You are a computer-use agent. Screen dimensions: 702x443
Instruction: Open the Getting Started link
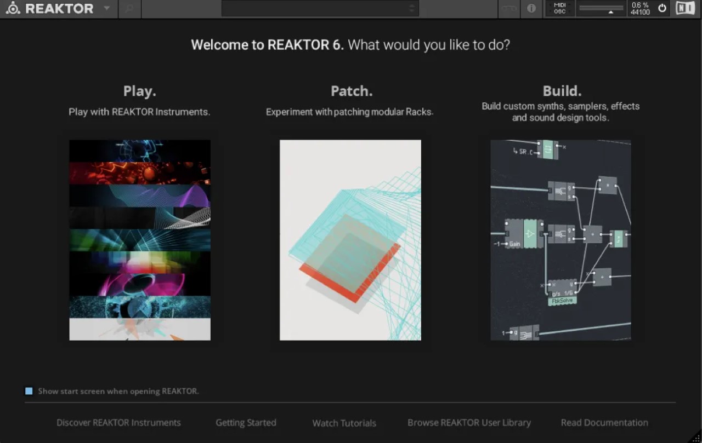tap(246, 423)
